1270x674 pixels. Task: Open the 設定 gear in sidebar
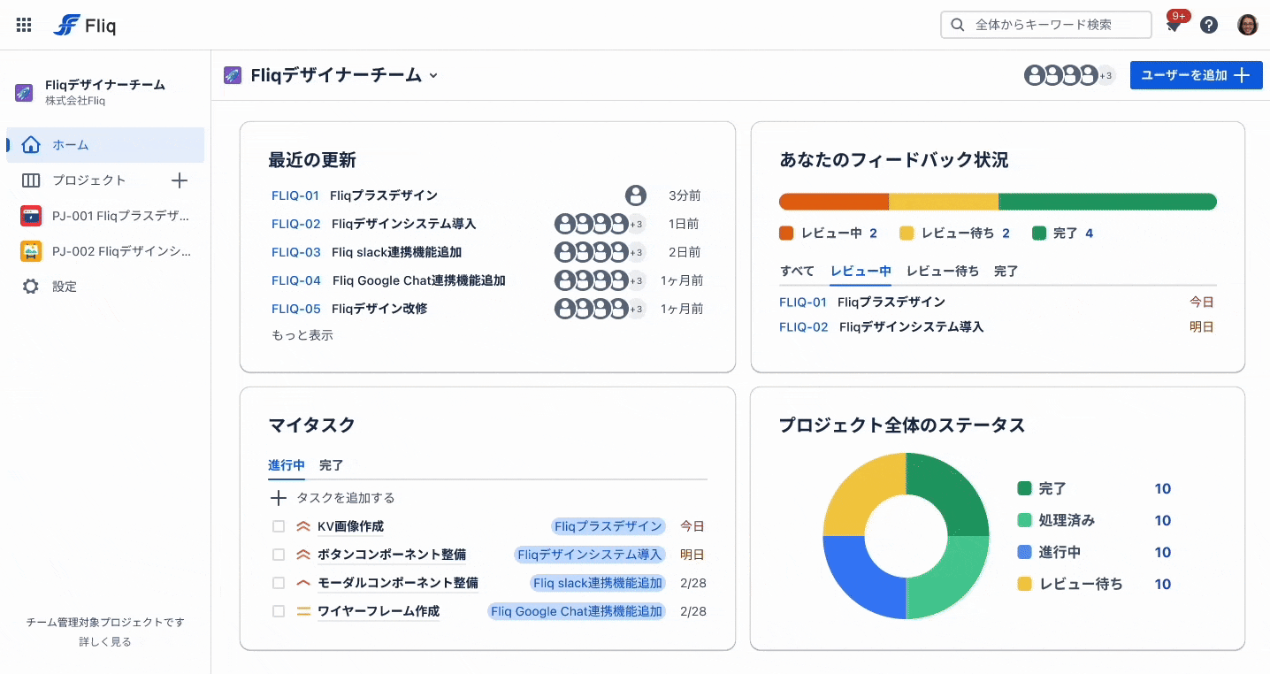pos(31,287)
